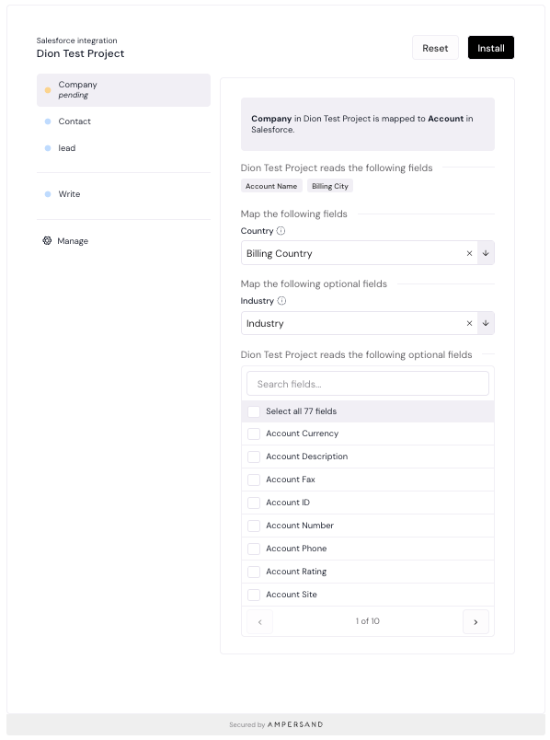
Task: Check the Account Fax checkbox
Action: [254, 480]
